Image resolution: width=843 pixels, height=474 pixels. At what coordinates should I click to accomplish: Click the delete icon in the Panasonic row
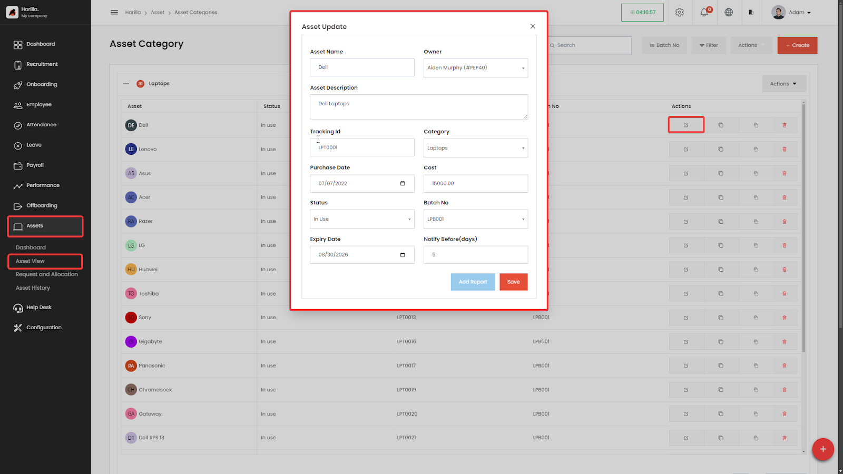[x=785, y=366]
